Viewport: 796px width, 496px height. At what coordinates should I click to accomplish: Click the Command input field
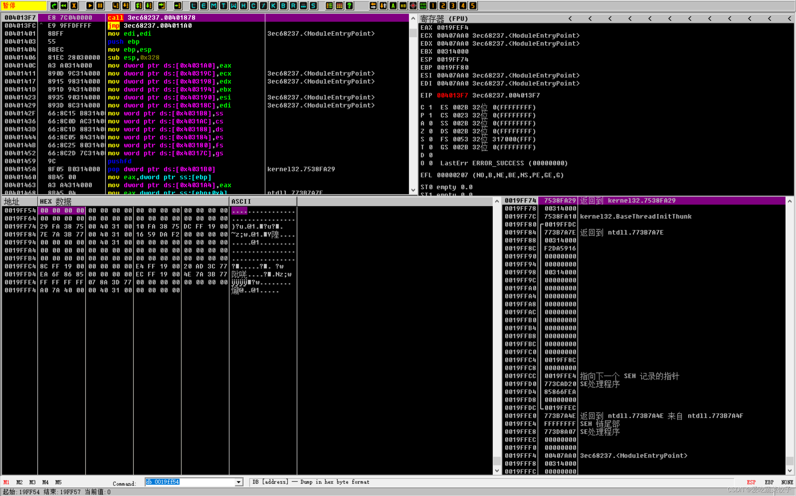(x=190, y=482)
